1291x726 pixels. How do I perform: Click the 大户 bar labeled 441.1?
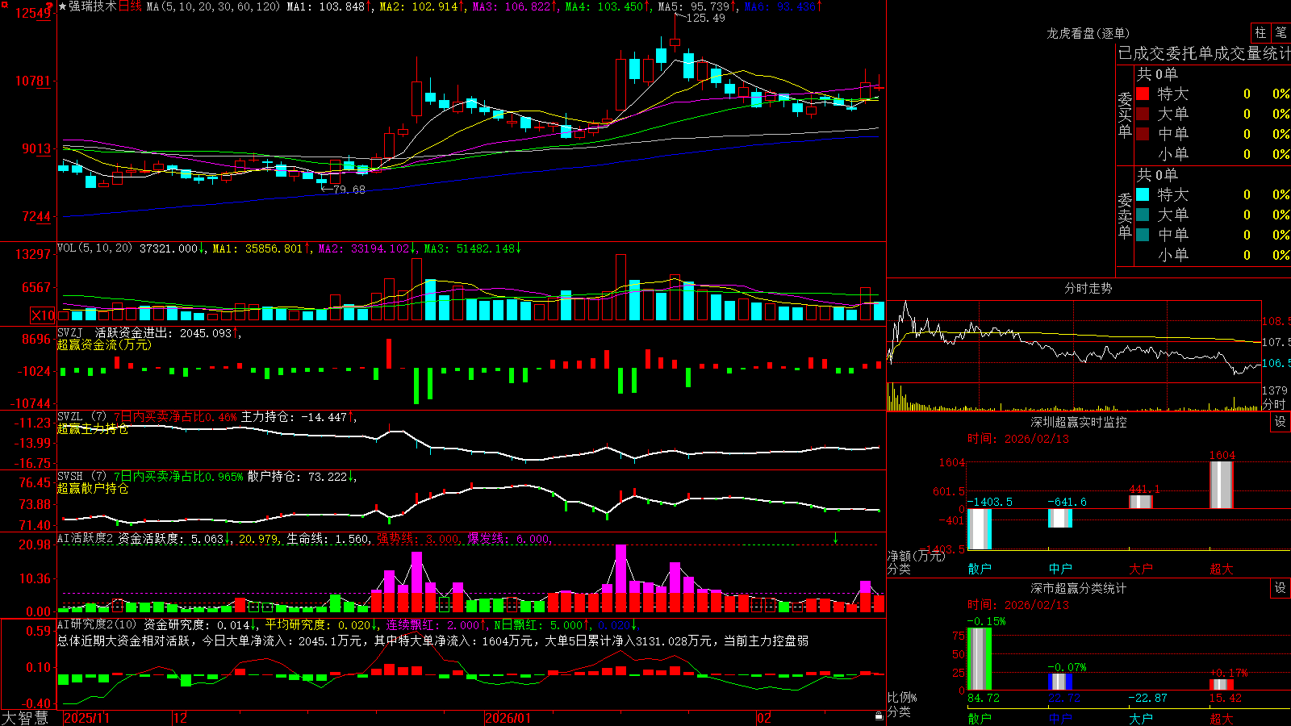coord(1141,502)
